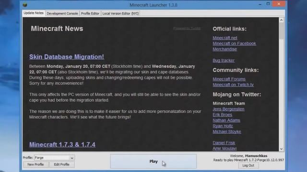Click the news panel scrollbar thumb

tap(282, 31)
